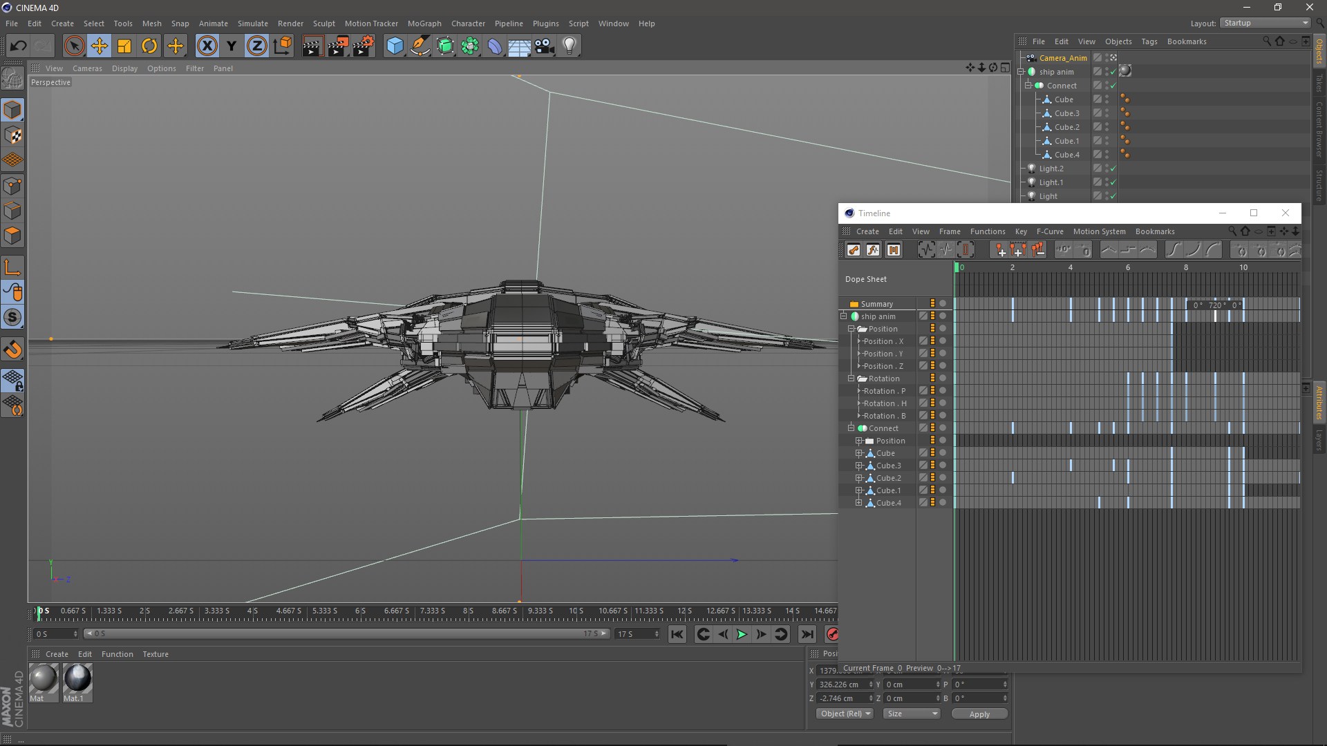Image resolution: width=1327 pixels, height=746 pixels.
Task: Click the Rotate tool icon
Action: (x=149, y=45)
